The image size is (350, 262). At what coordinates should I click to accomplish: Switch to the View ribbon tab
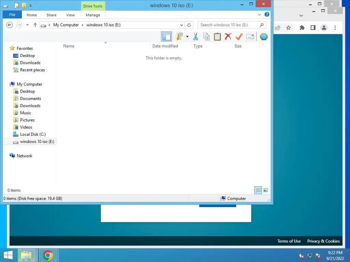coord(70,15)
